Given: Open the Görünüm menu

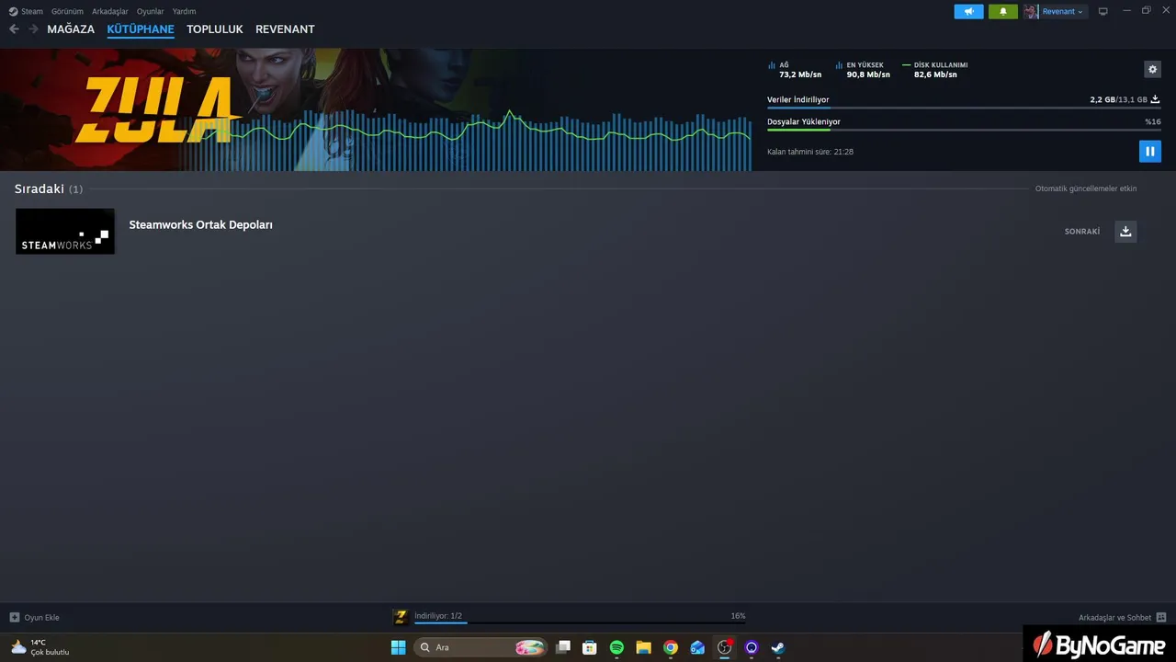Looking at the screenshot, I should tap(67, 11).
